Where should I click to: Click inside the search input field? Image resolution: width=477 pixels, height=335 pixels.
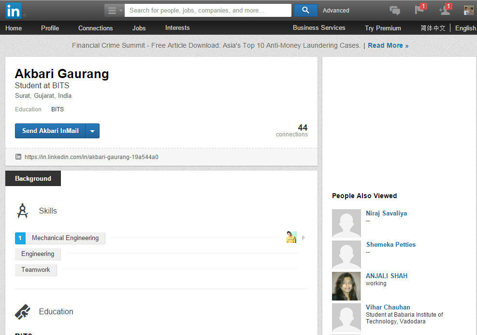(x=208, y=10)
